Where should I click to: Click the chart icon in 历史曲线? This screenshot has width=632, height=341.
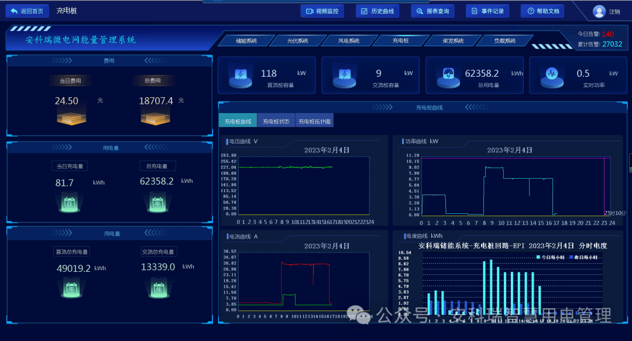365,11
